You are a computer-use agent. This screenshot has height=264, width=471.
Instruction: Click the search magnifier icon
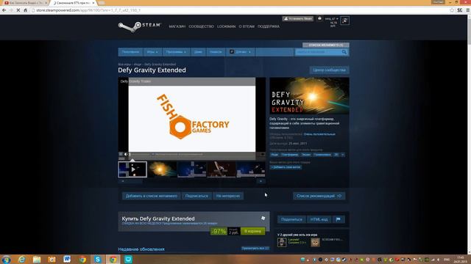click(x=344, y=52)
